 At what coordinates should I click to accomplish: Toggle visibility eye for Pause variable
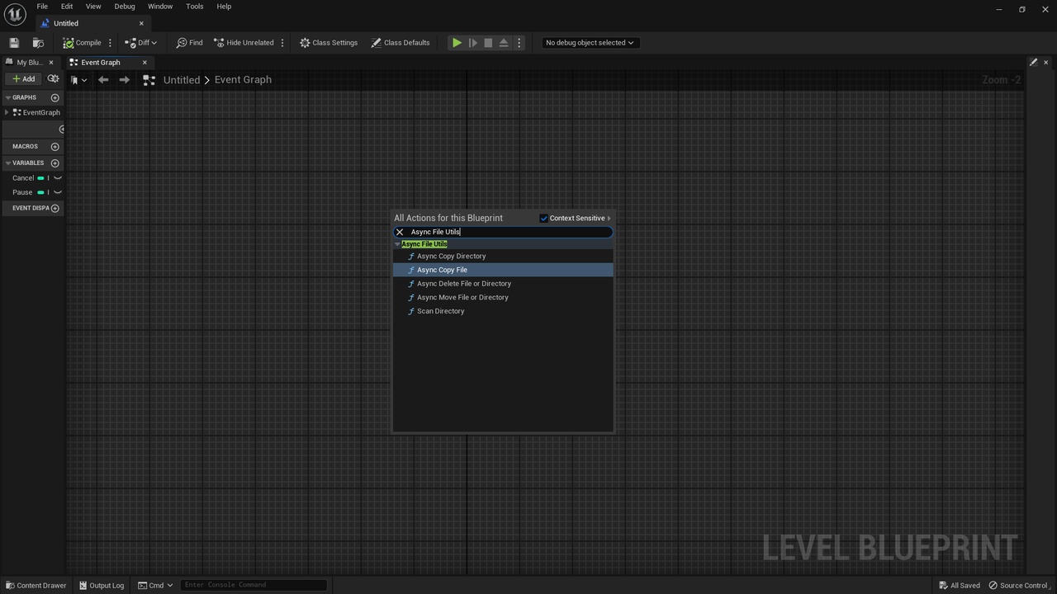point(58,192)
